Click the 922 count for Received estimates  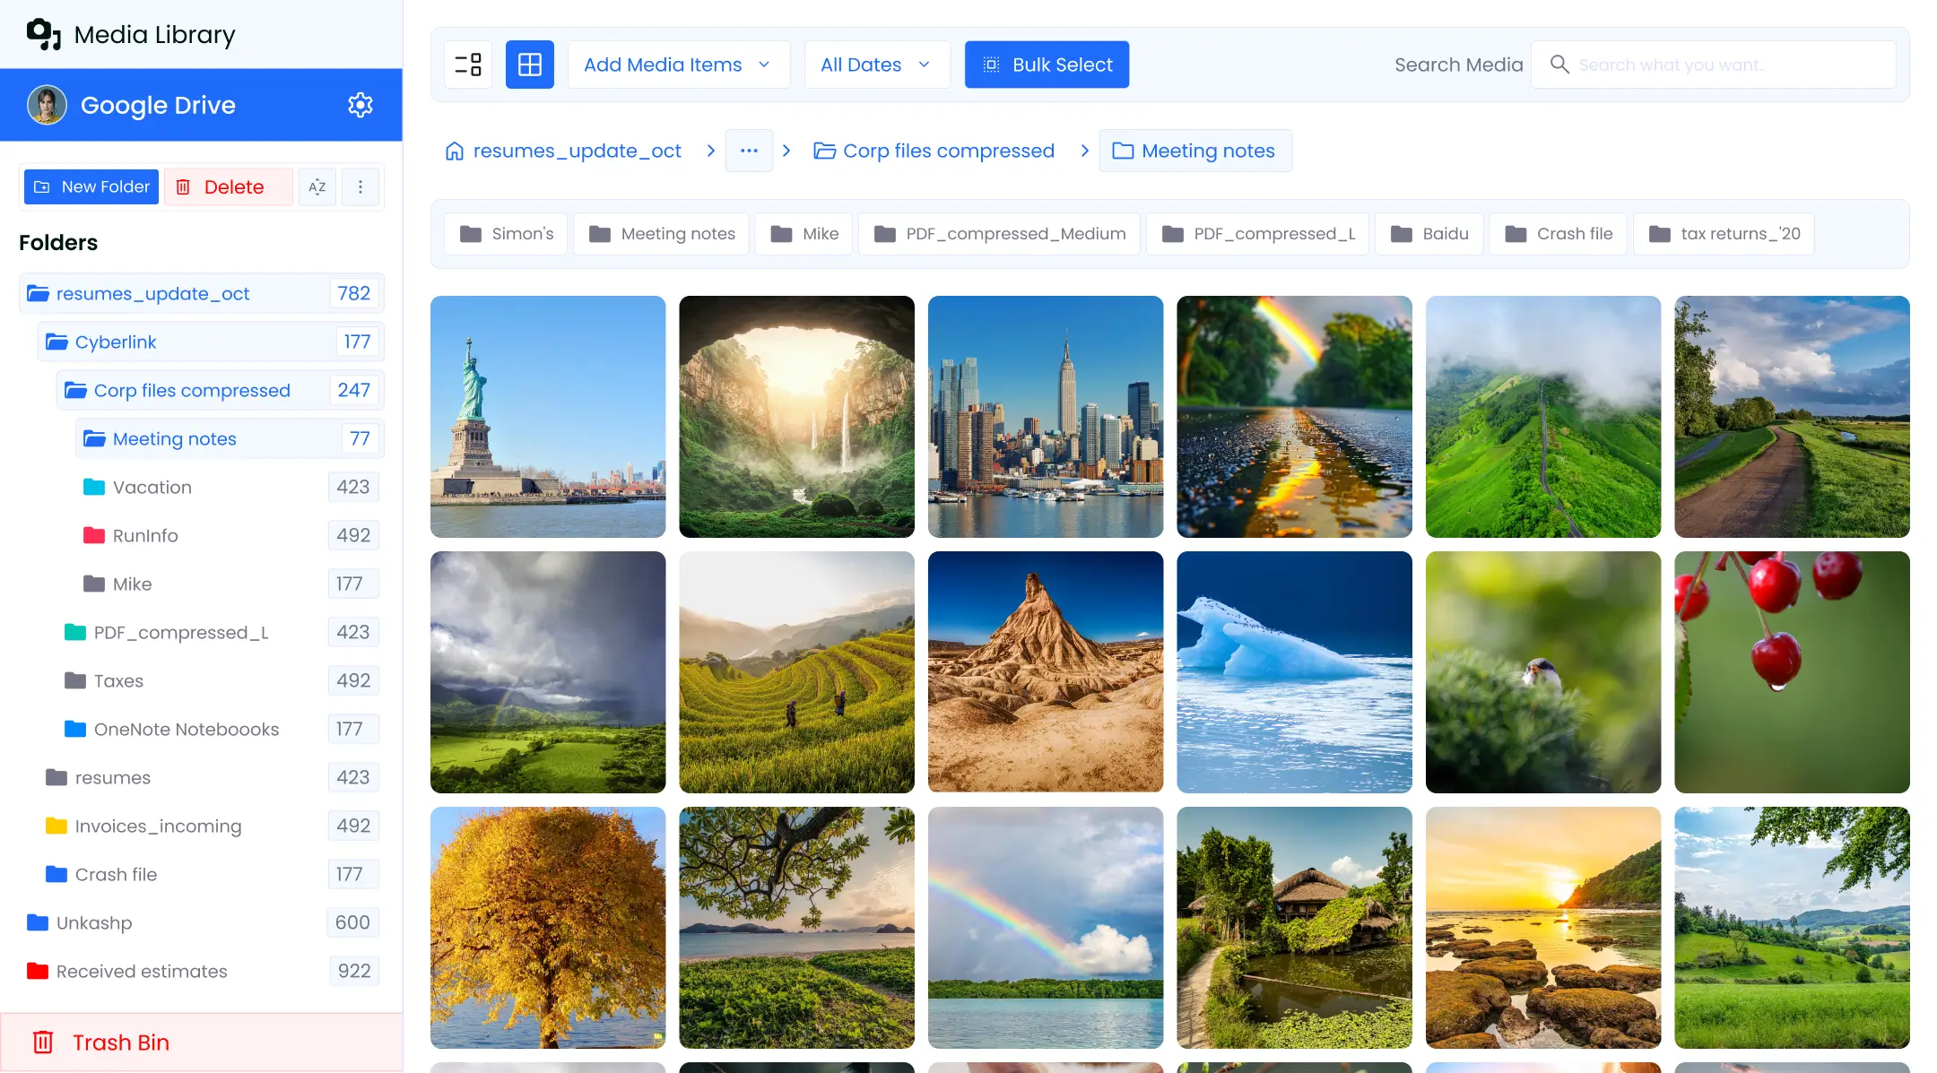point(354,971)
